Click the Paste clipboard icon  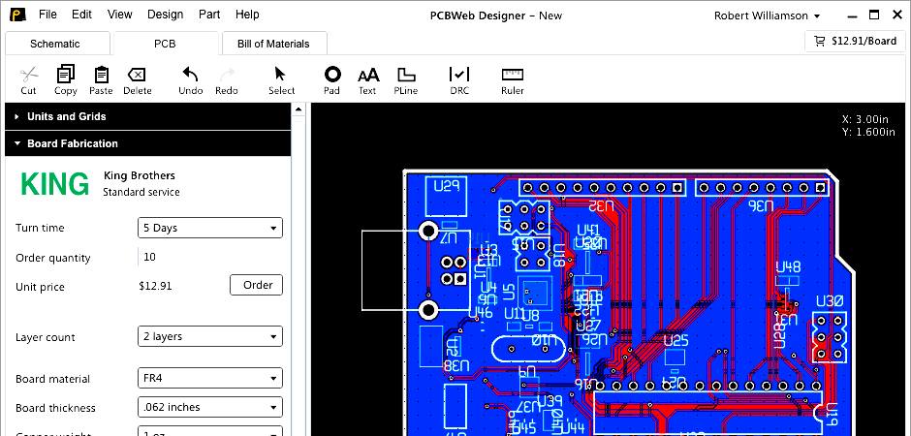click(101, 75)
